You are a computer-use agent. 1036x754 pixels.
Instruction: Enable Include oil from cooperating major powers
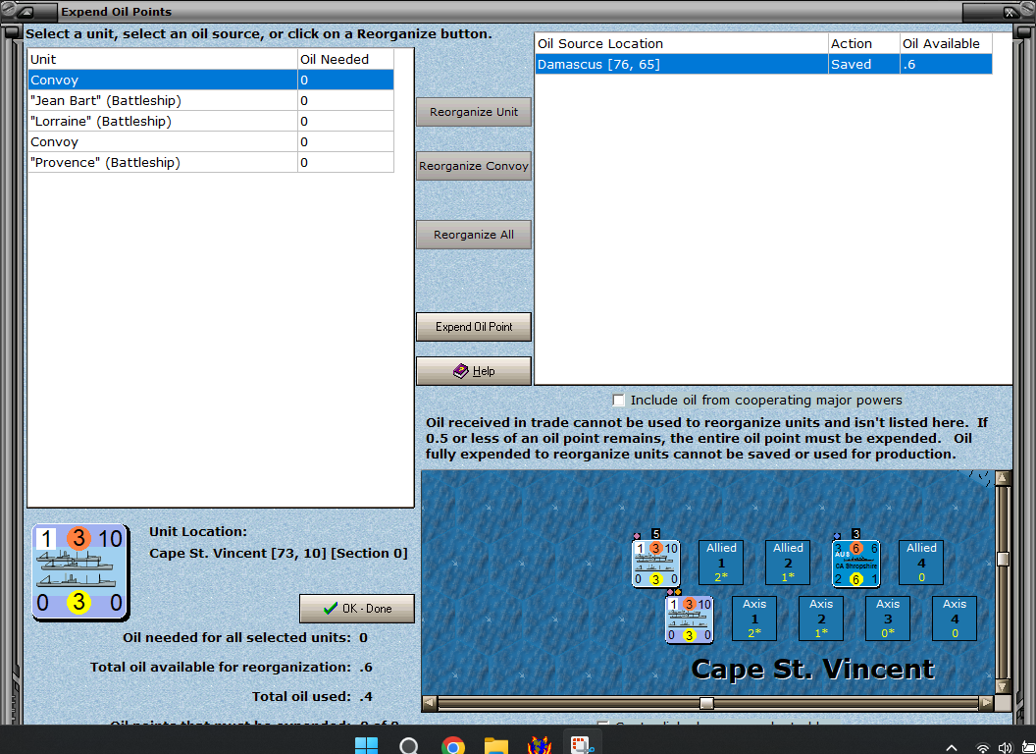618,401
